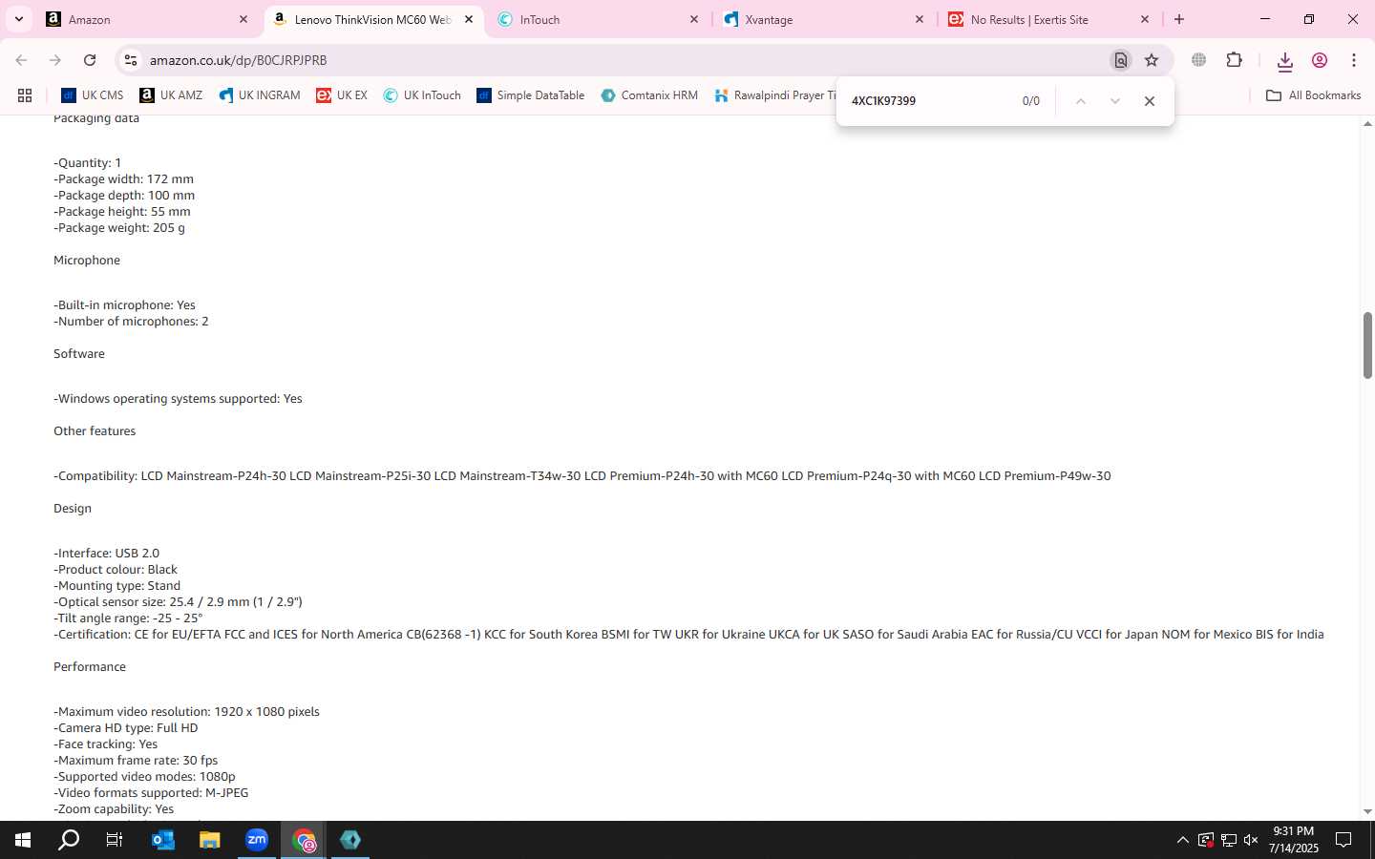This screenshot has height=859, width=1375.
Task: Open the UK AMZ bookmark
Action: (x=171, y=95)
